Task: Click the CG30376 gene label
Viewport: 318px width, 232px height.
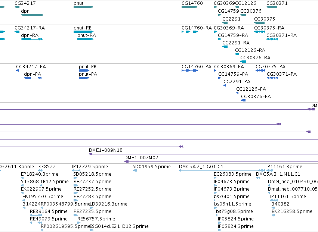Action: click(251, 11)
